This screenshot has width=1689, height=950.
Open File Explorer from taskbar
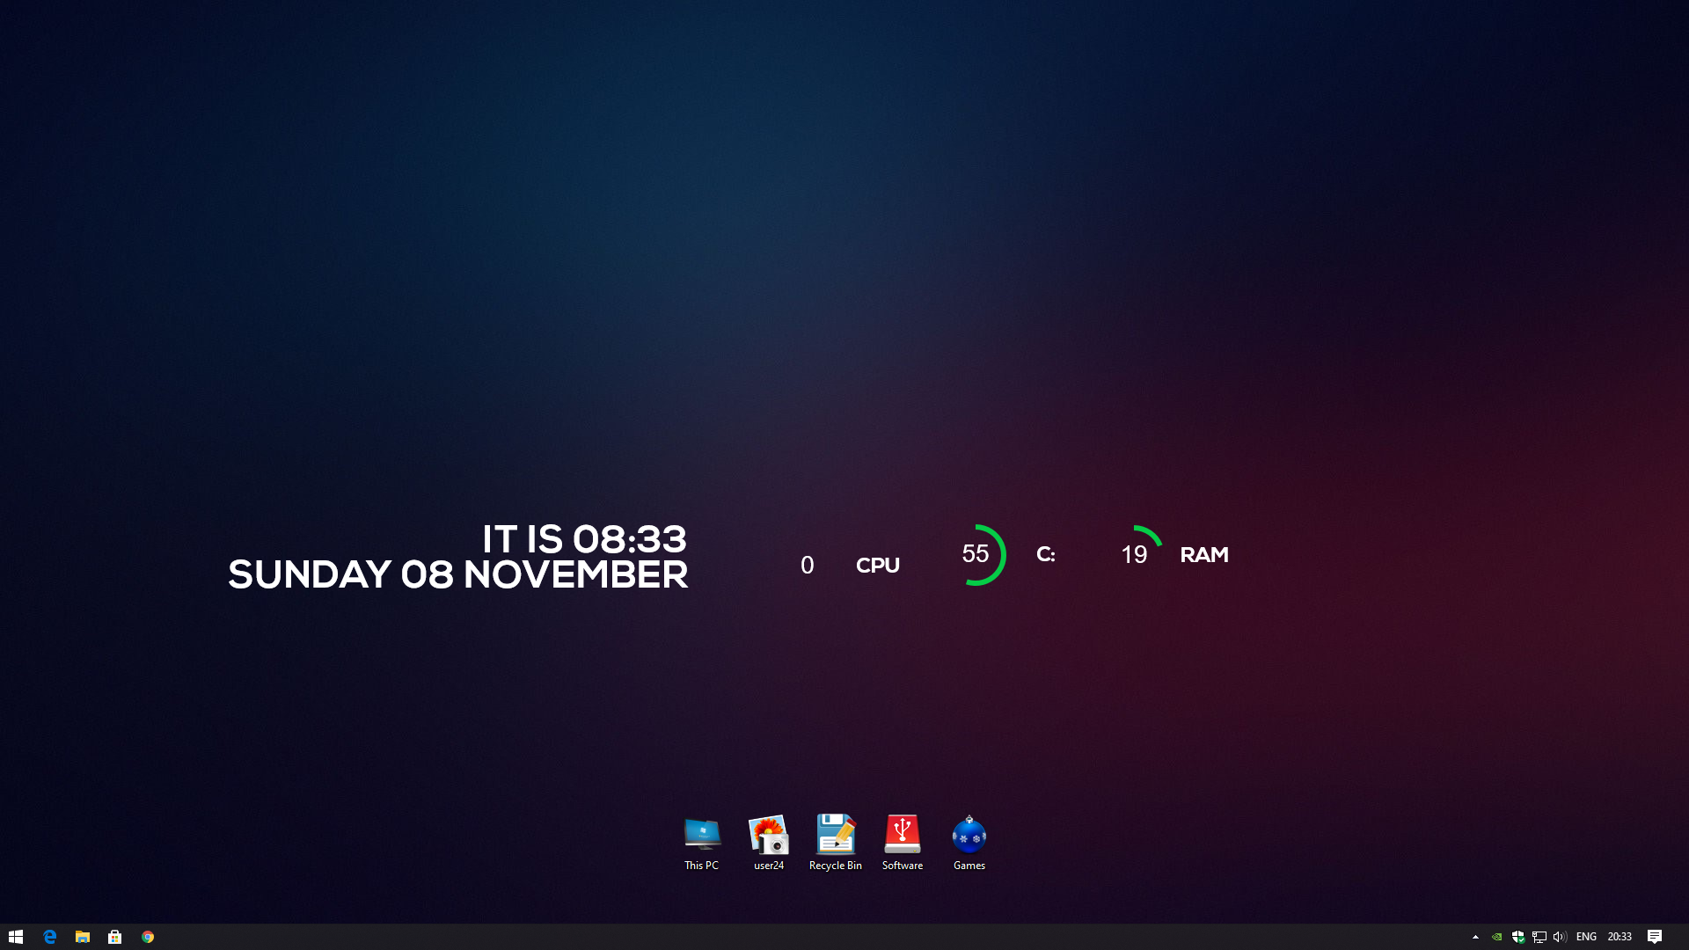tap(82, 937)
